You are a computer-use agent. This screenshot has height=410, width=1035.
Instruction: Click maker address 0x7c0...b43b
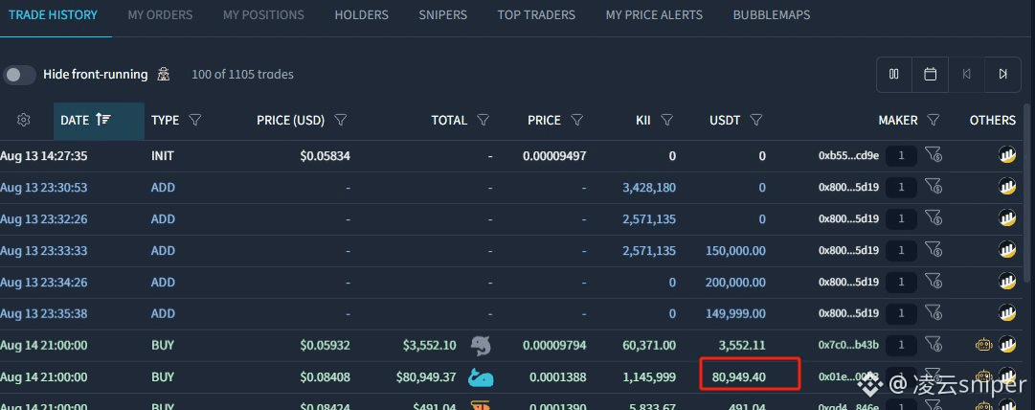tap(848, 345)
